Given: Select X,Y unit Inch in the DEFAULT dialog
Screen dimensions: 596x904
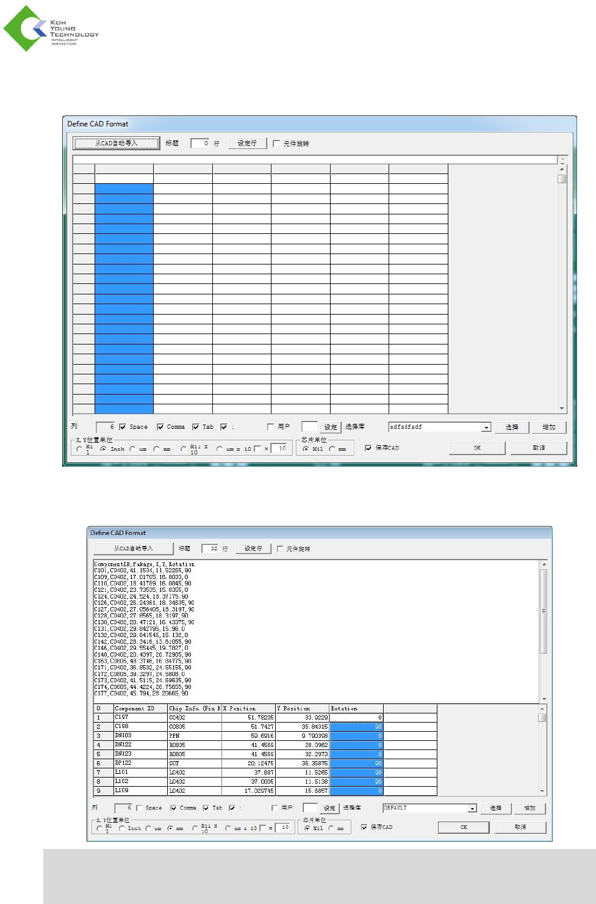Looking at the screenshot, I should [x=122, y=828].
